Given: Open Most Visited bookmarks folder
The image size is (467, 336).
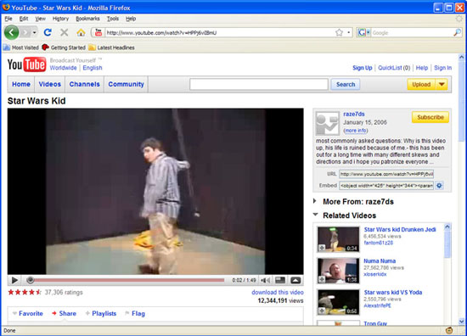Looking at the screenshot, I should click(21, 48).
